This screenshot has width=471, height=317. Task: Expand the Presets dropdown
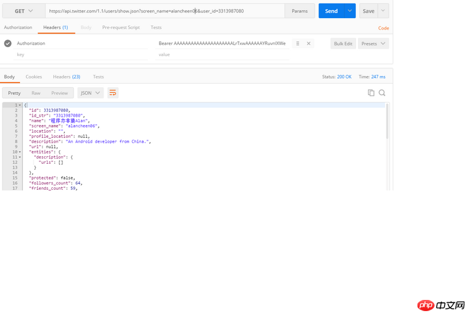[x=373, y=44]
